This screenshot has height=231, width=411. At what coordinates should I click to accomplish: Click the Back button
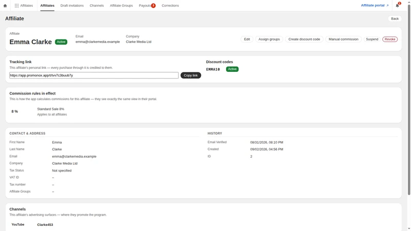[395, 18]
